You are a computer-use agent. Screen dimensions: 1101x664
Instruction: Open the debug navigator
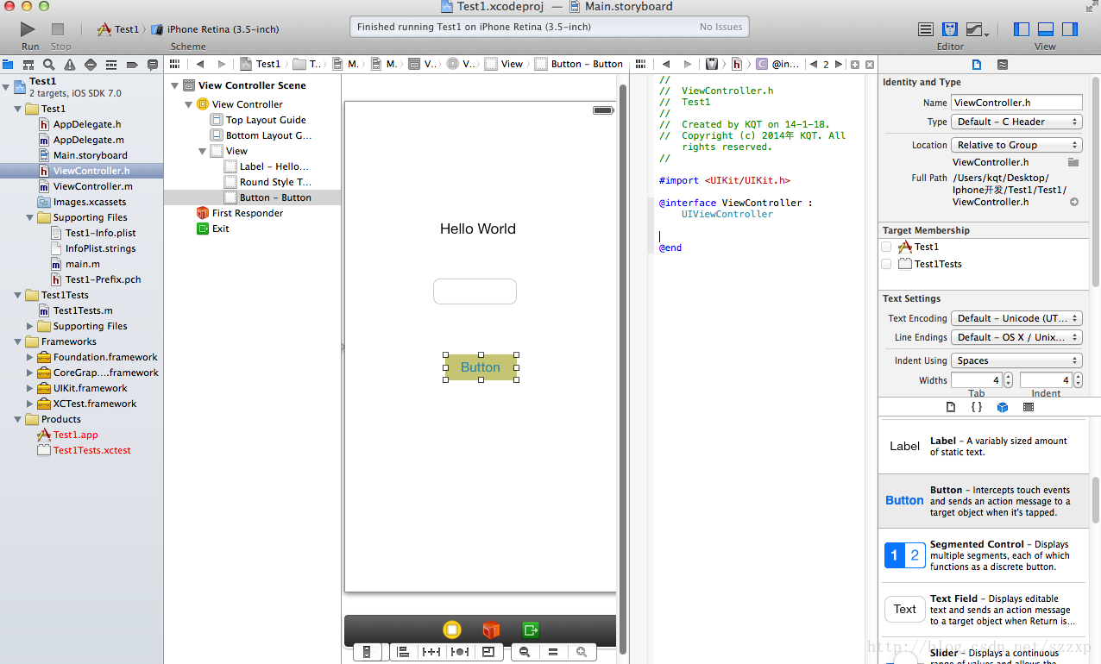click(111, 65)
